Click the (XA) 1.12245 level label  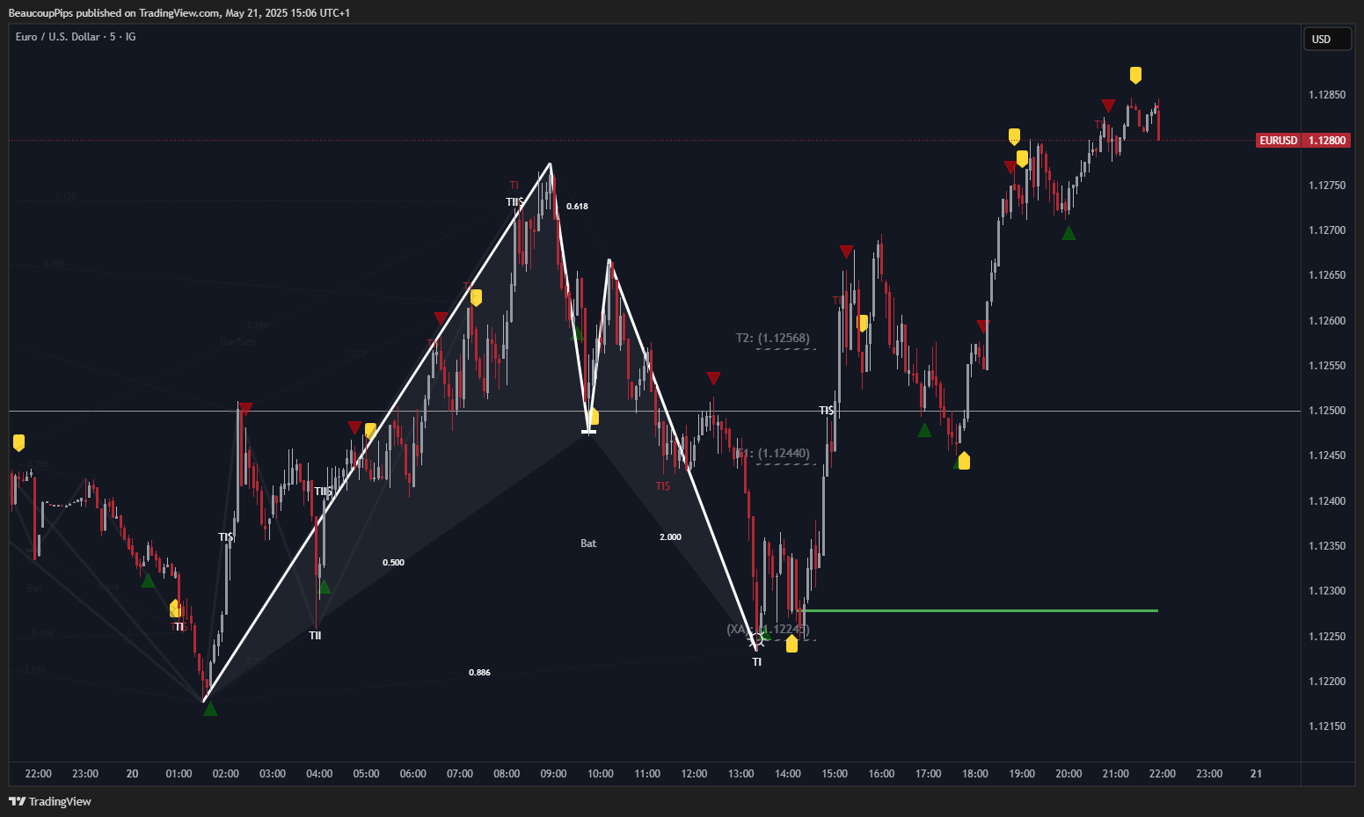(768, 629)
